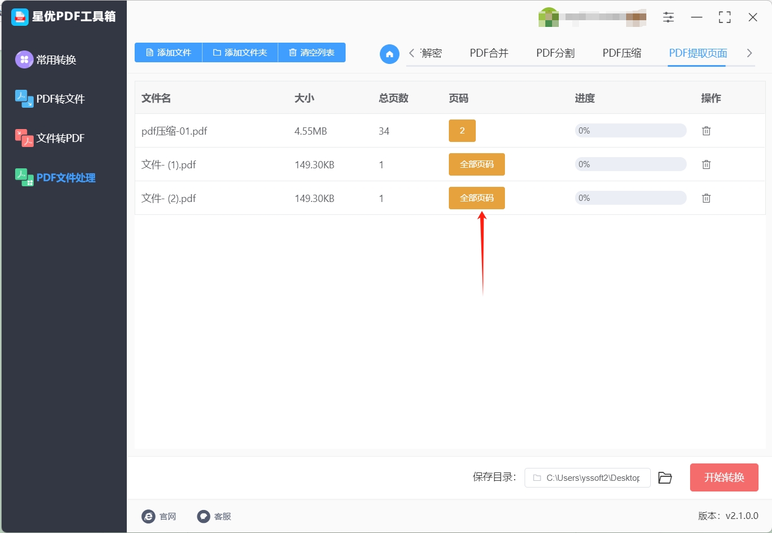772x533 pixels.
Task: Click the 文件名 column header
Action: click(x=156, y=98)
